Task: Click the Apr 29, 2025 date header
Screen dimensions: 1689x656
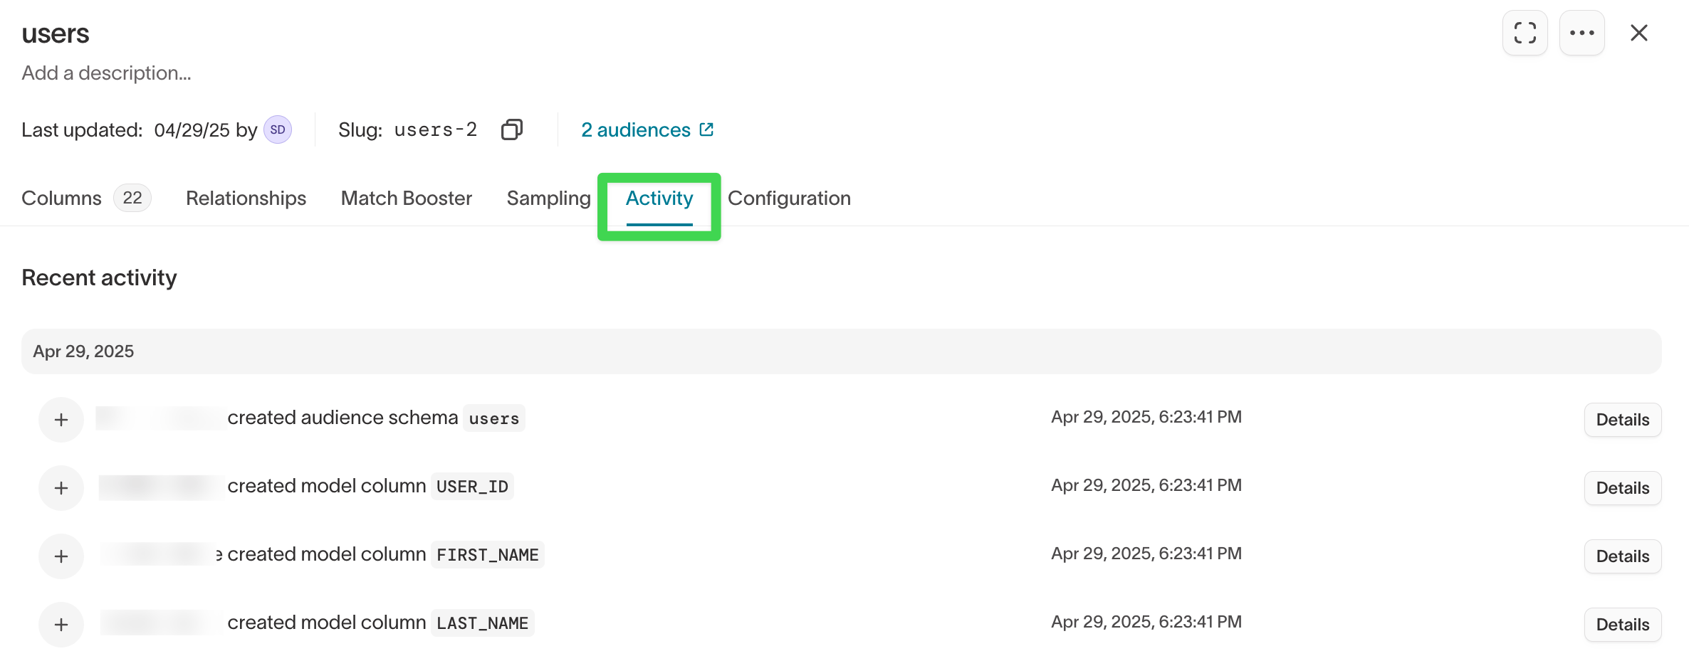Action: coord(842,351)
